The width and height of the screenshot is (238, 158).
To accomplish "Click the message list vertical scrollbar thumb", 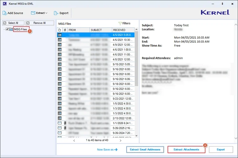I will point(136,59).
